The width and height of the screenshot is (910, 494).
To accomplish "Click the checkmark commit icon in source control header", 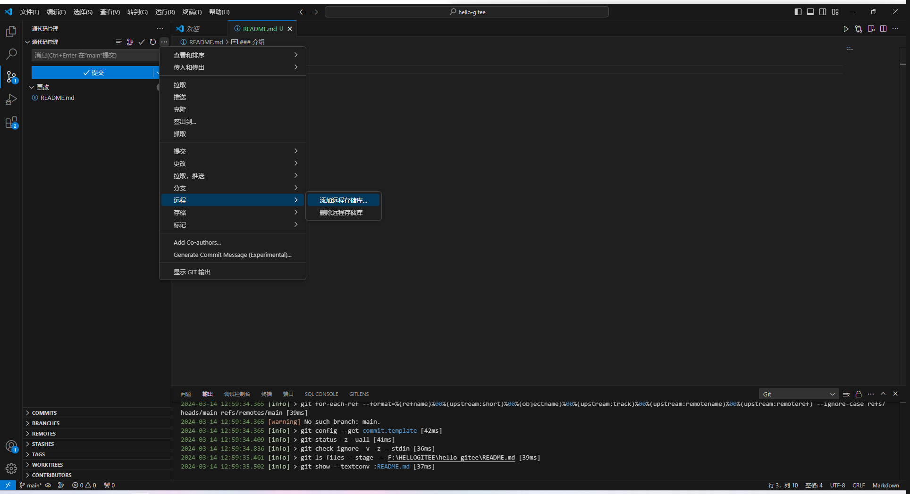I will [x=142, y=42].
